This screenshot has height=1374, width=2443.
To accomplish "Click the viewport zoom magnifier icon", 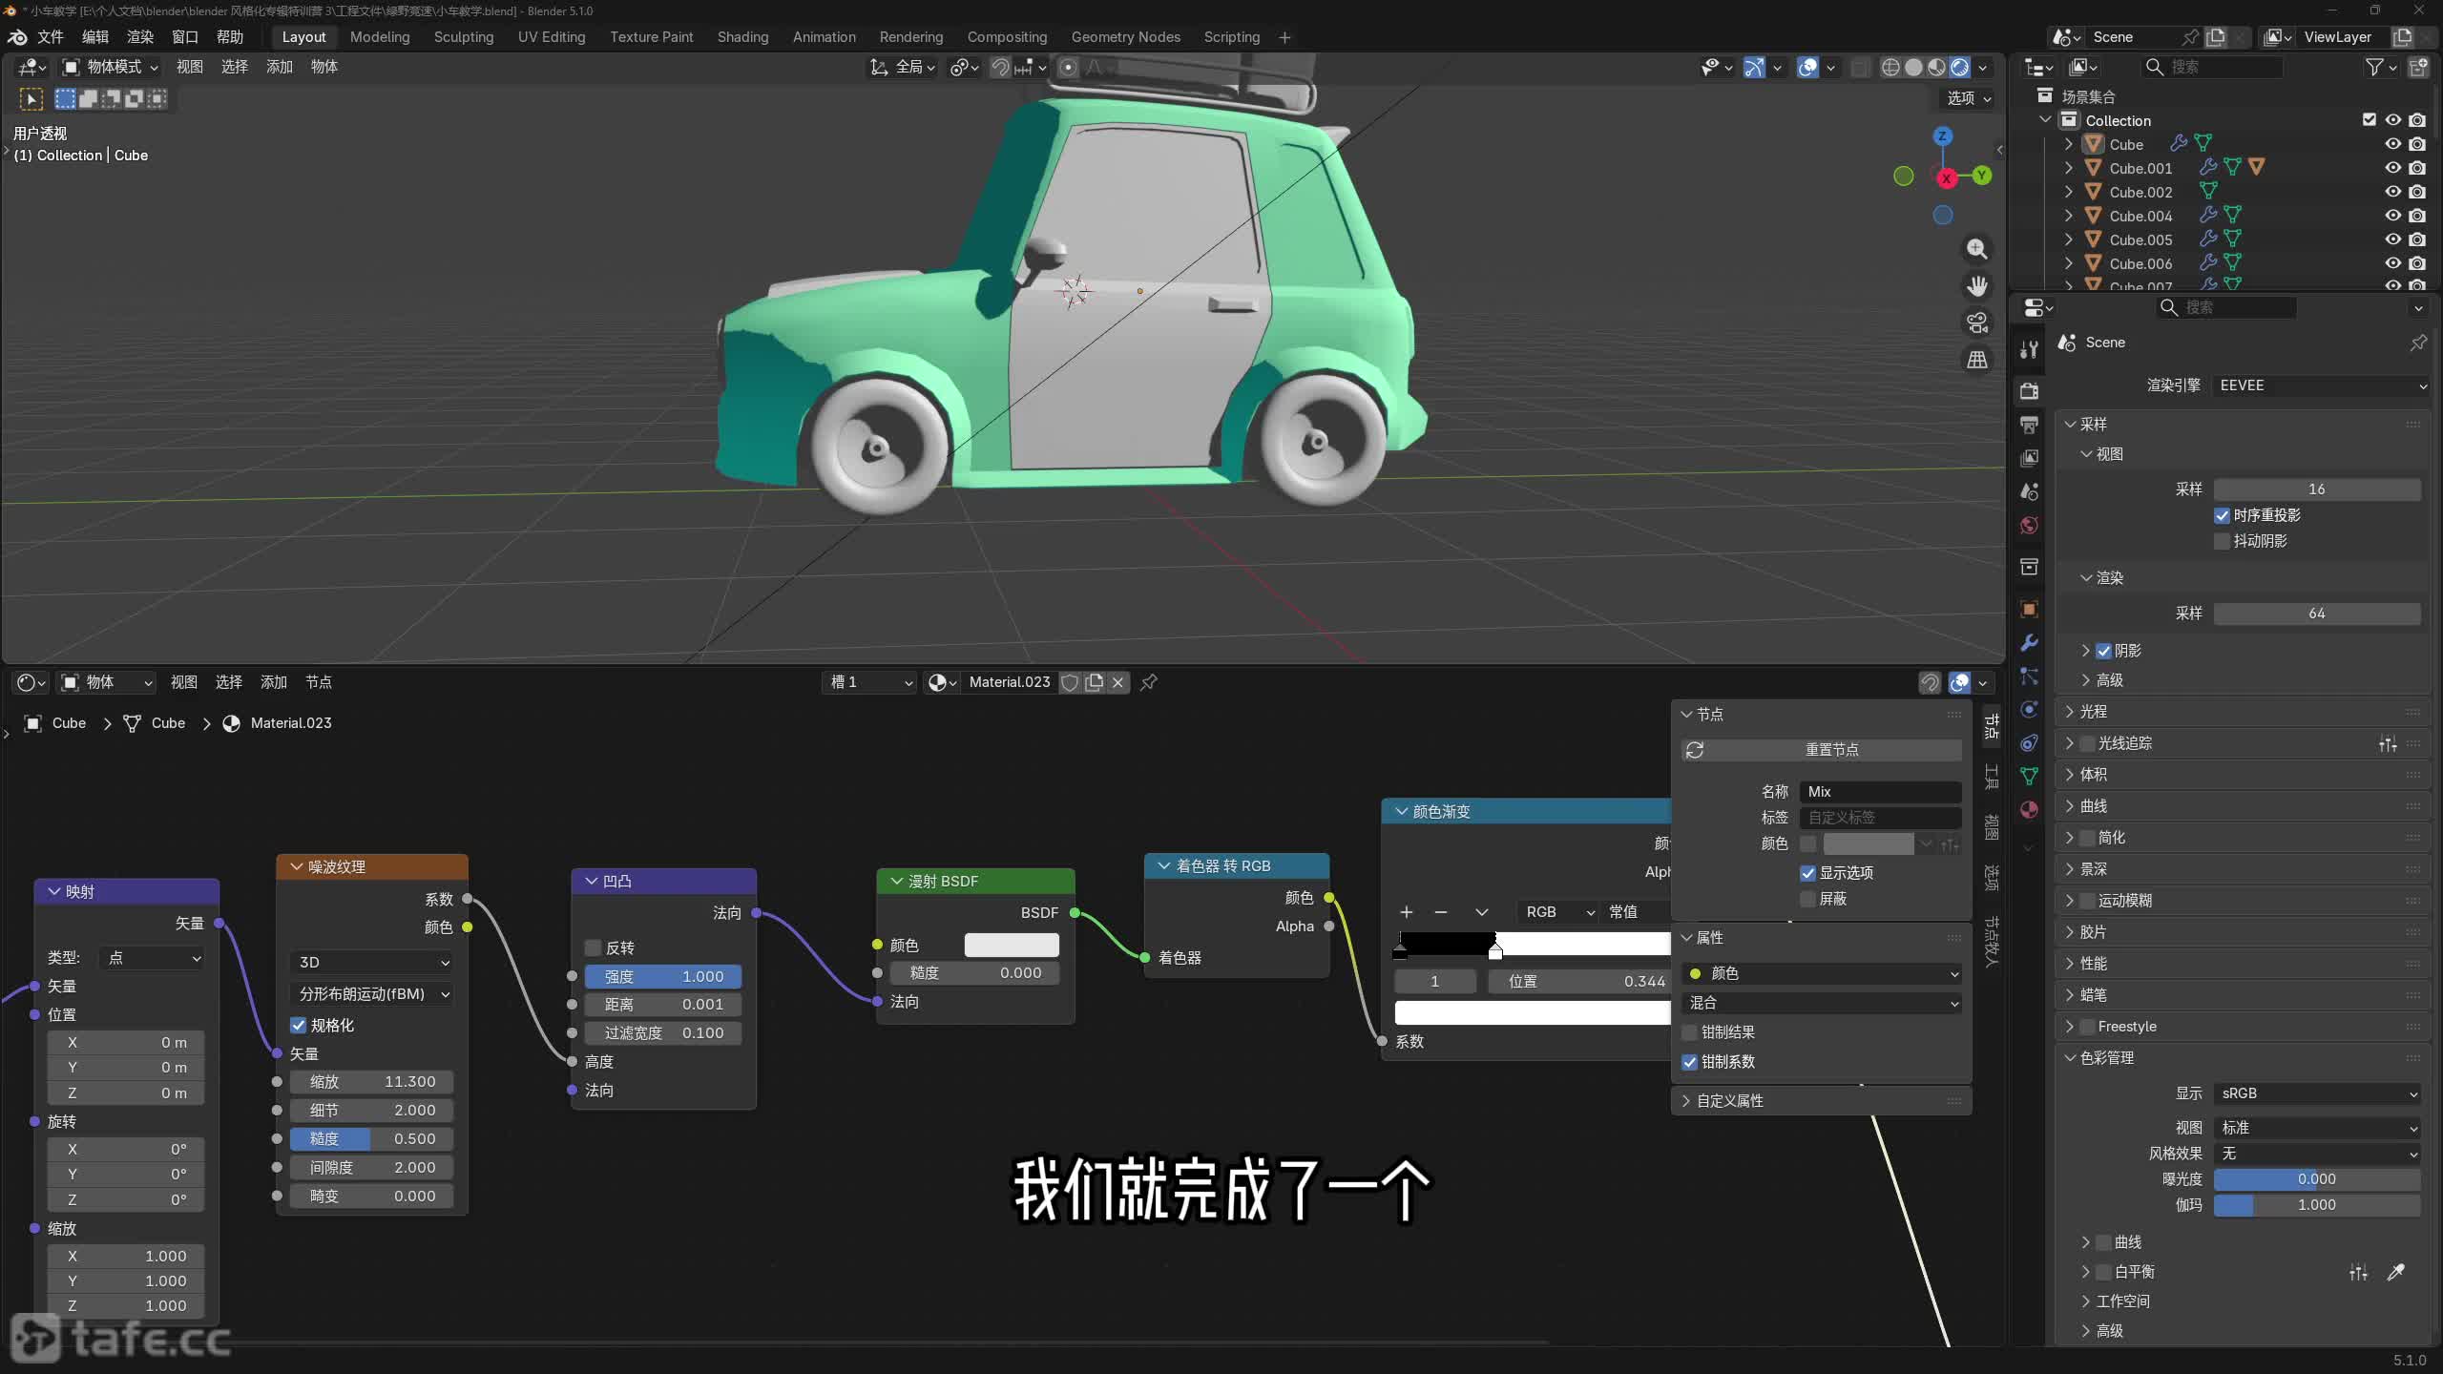I will [1976, 249].
